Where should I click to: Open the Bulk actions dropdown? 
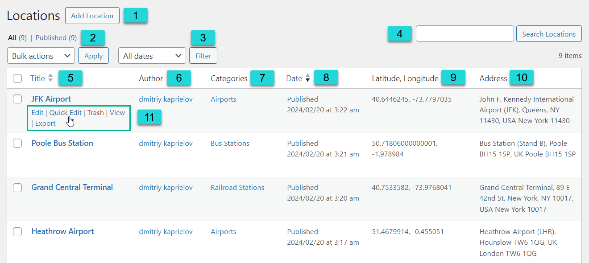[x=41, y=56]
